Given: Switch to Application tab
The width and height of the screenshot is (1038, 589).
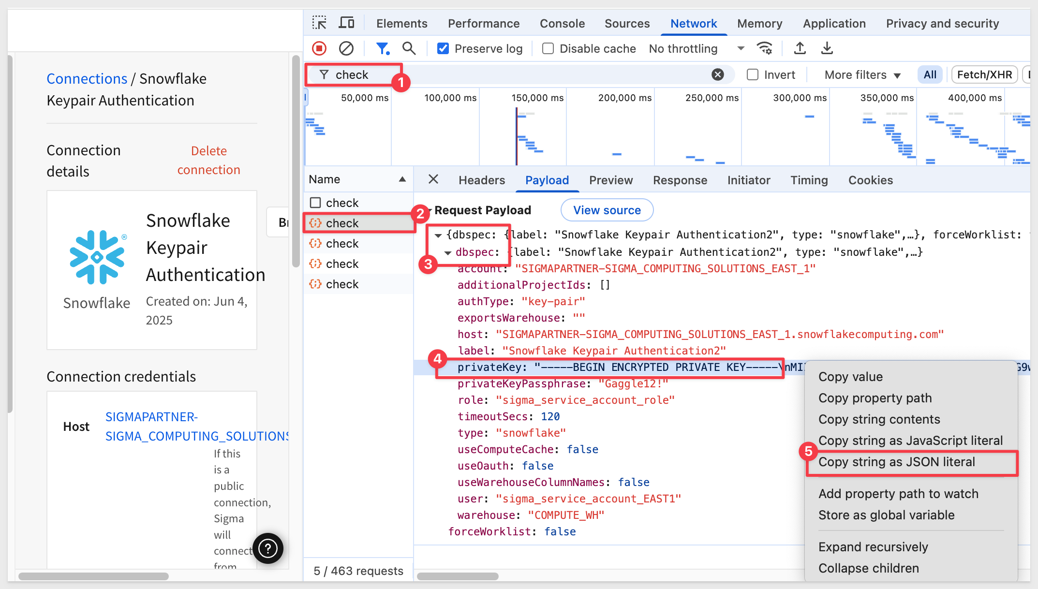Looking at the screenshot, I should [x=834, y=23].
